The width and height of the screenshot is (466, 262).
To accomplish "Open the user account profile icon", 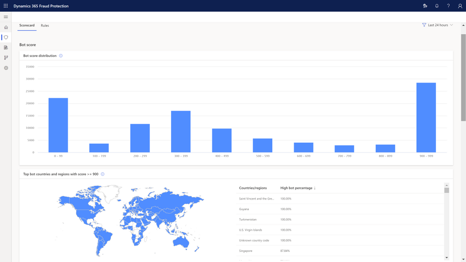I will 460,6.
